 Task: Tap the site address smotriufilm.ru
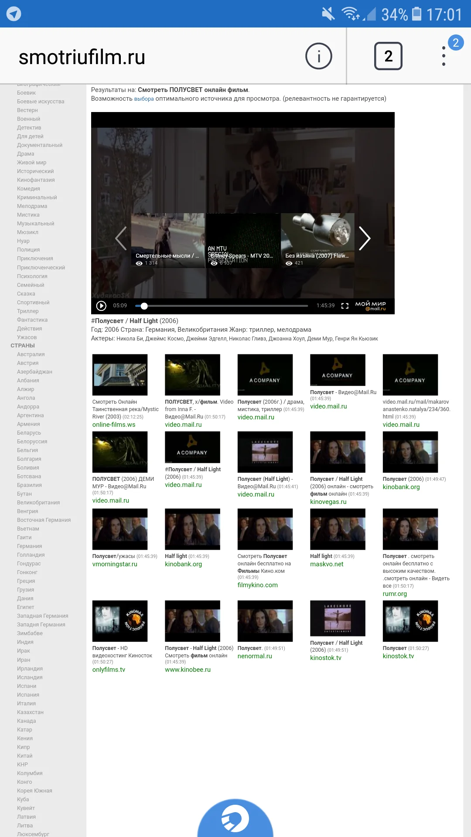[82, 57]
